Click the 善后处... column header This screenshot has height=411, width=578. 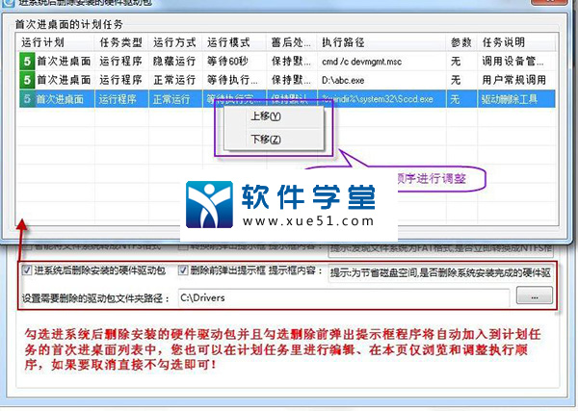coord(291,42)
